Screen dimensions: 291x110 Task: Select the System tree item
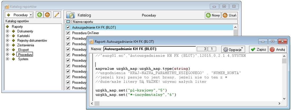(23, 59)
